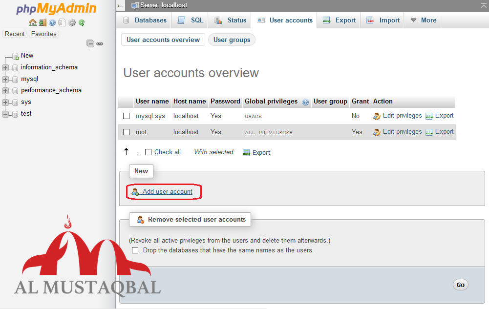The height and width of the screenshot is (309, 489).
Task: Enable the Check all checkbox
Action: pos(148,152)
